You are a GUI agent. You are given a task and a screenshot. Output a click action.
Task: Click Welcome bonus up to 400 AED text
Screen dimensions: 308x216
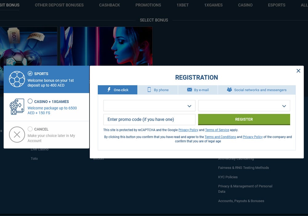click(x=51, y=83)
